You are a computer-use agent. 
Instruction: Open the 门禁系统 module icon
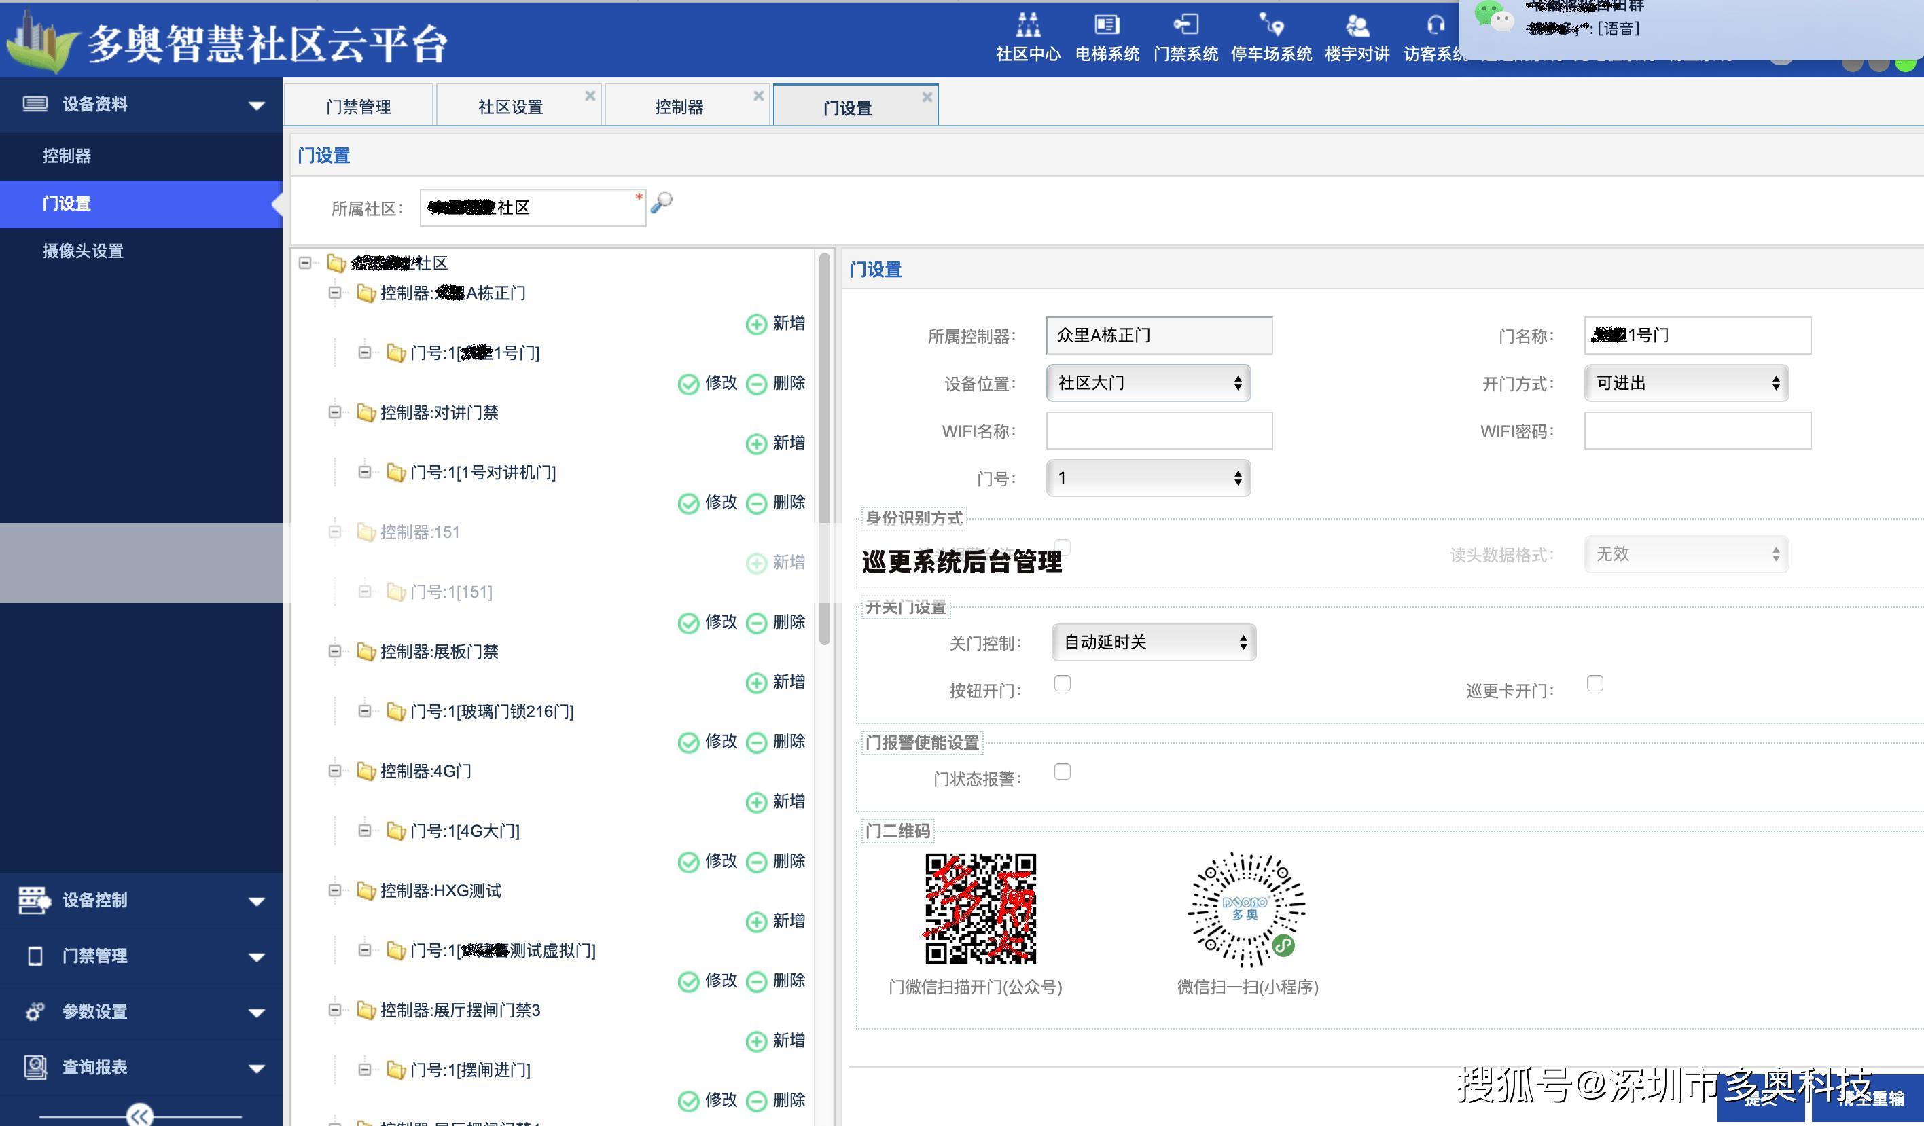click(1186, 25)
